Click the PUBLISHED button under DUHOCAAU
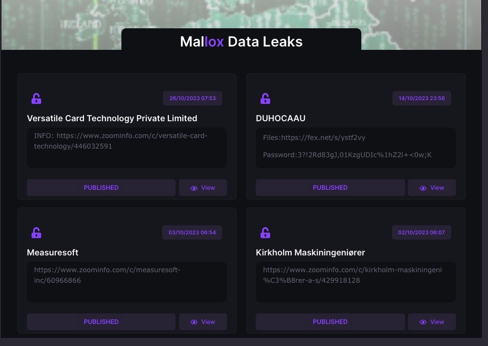The height and width of the screenshot is (346, 488). 330,188
